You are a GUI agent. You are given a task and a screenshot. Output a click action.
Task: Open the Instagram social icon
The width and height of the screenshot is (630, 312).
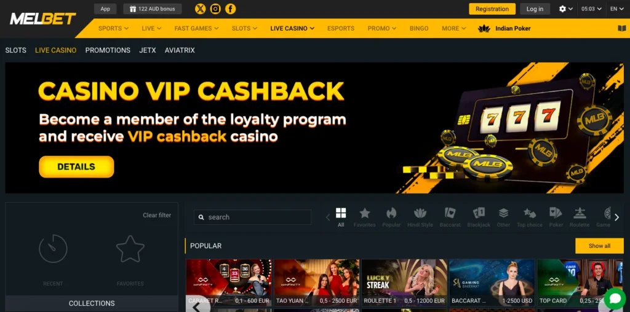pyautogui.click(x=215, y=9)
